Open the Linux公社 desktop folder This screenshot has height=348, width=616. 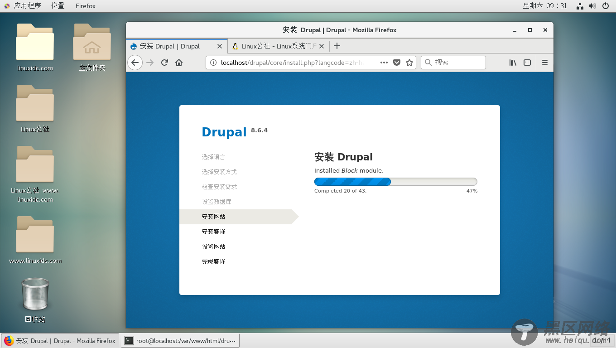click(35, 109)
